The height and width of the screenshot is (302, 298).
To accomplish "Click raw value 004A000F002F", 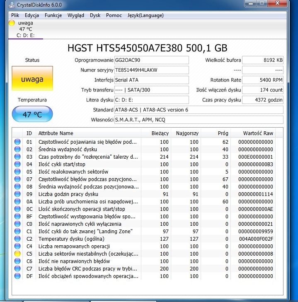I will [256, 239].
